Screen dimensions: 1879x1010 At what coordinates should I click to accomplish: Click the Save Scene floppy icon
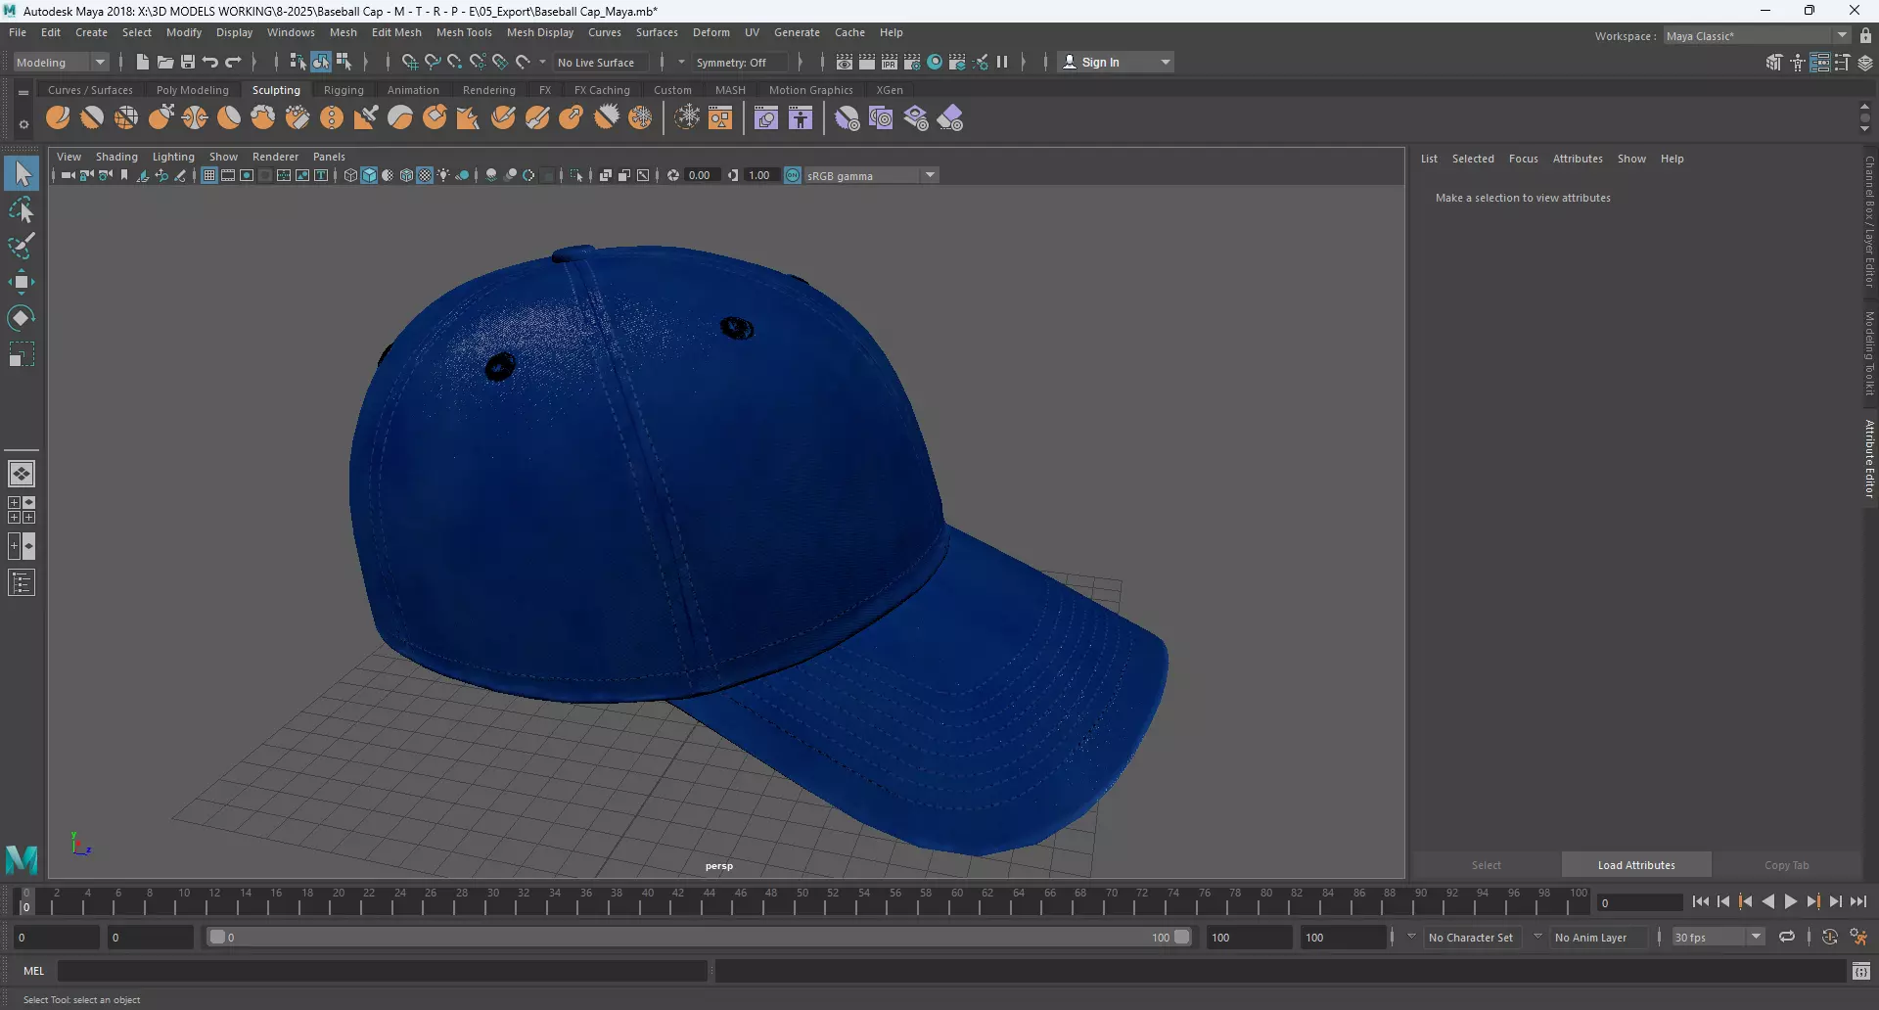188,62
